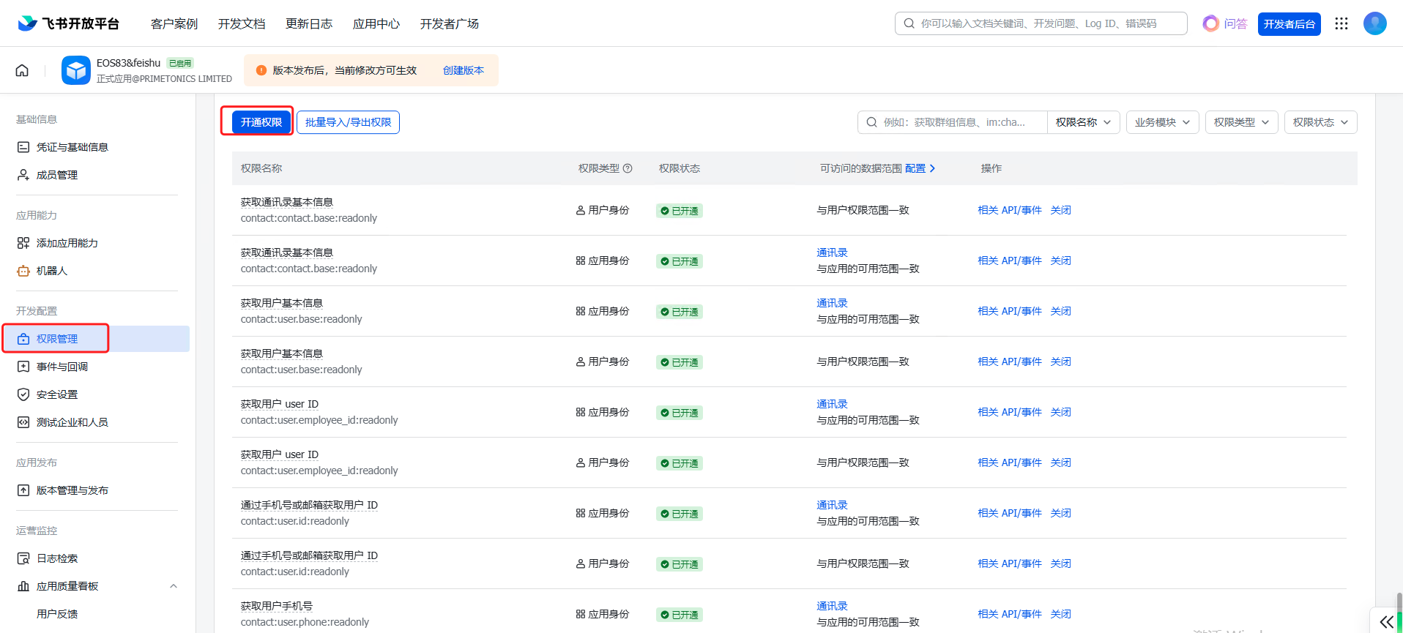Click the 批量导入/导出权限 button

pos(348,122)
